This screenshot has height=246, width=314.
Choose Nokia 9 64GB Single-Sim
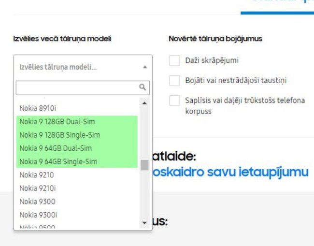pos(77,161)
